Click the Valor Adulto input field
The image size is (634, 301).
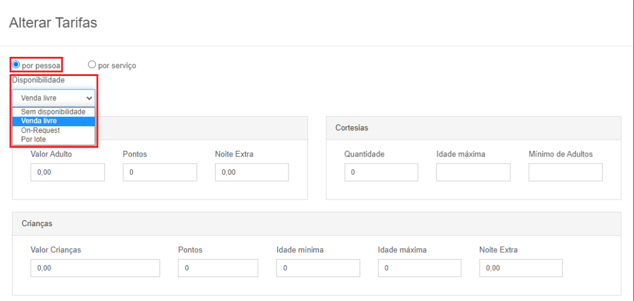click(67, 172)
